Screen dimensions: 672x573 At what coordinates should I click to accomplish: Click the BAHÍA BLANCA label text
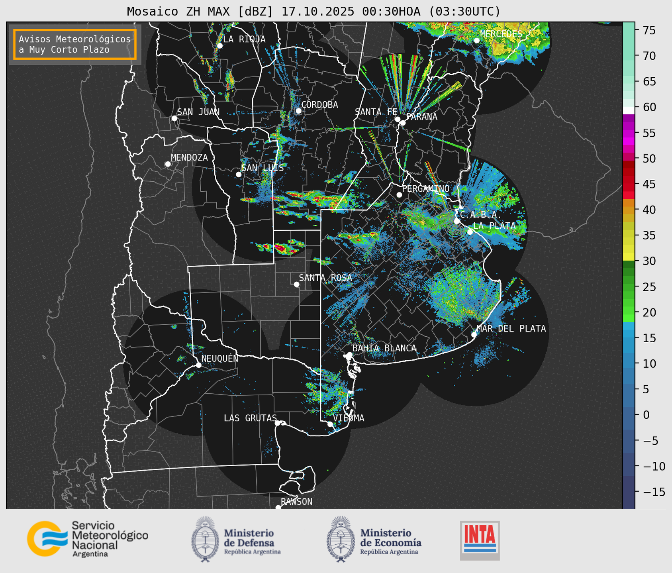click(x=384, y=348)
